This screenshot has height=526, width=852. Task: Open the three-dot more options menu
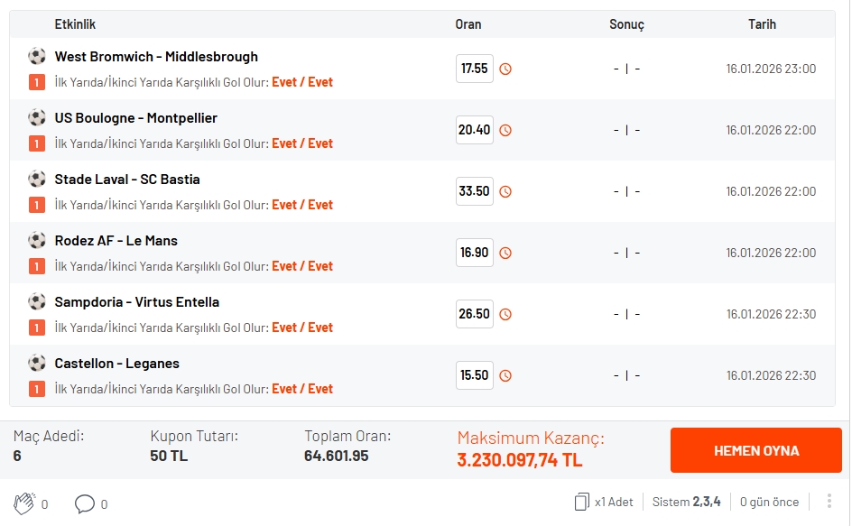point(829,502)
